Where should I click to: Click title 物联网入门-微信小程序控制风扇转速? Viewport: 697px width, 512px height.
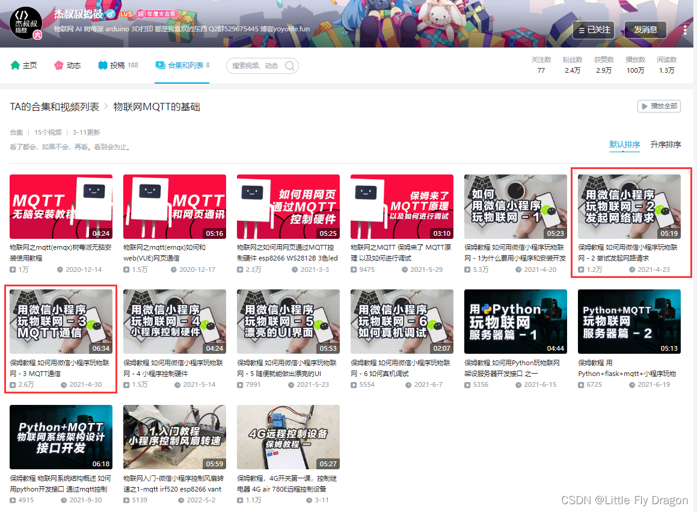pyautogui.click(x=173, y=484)
